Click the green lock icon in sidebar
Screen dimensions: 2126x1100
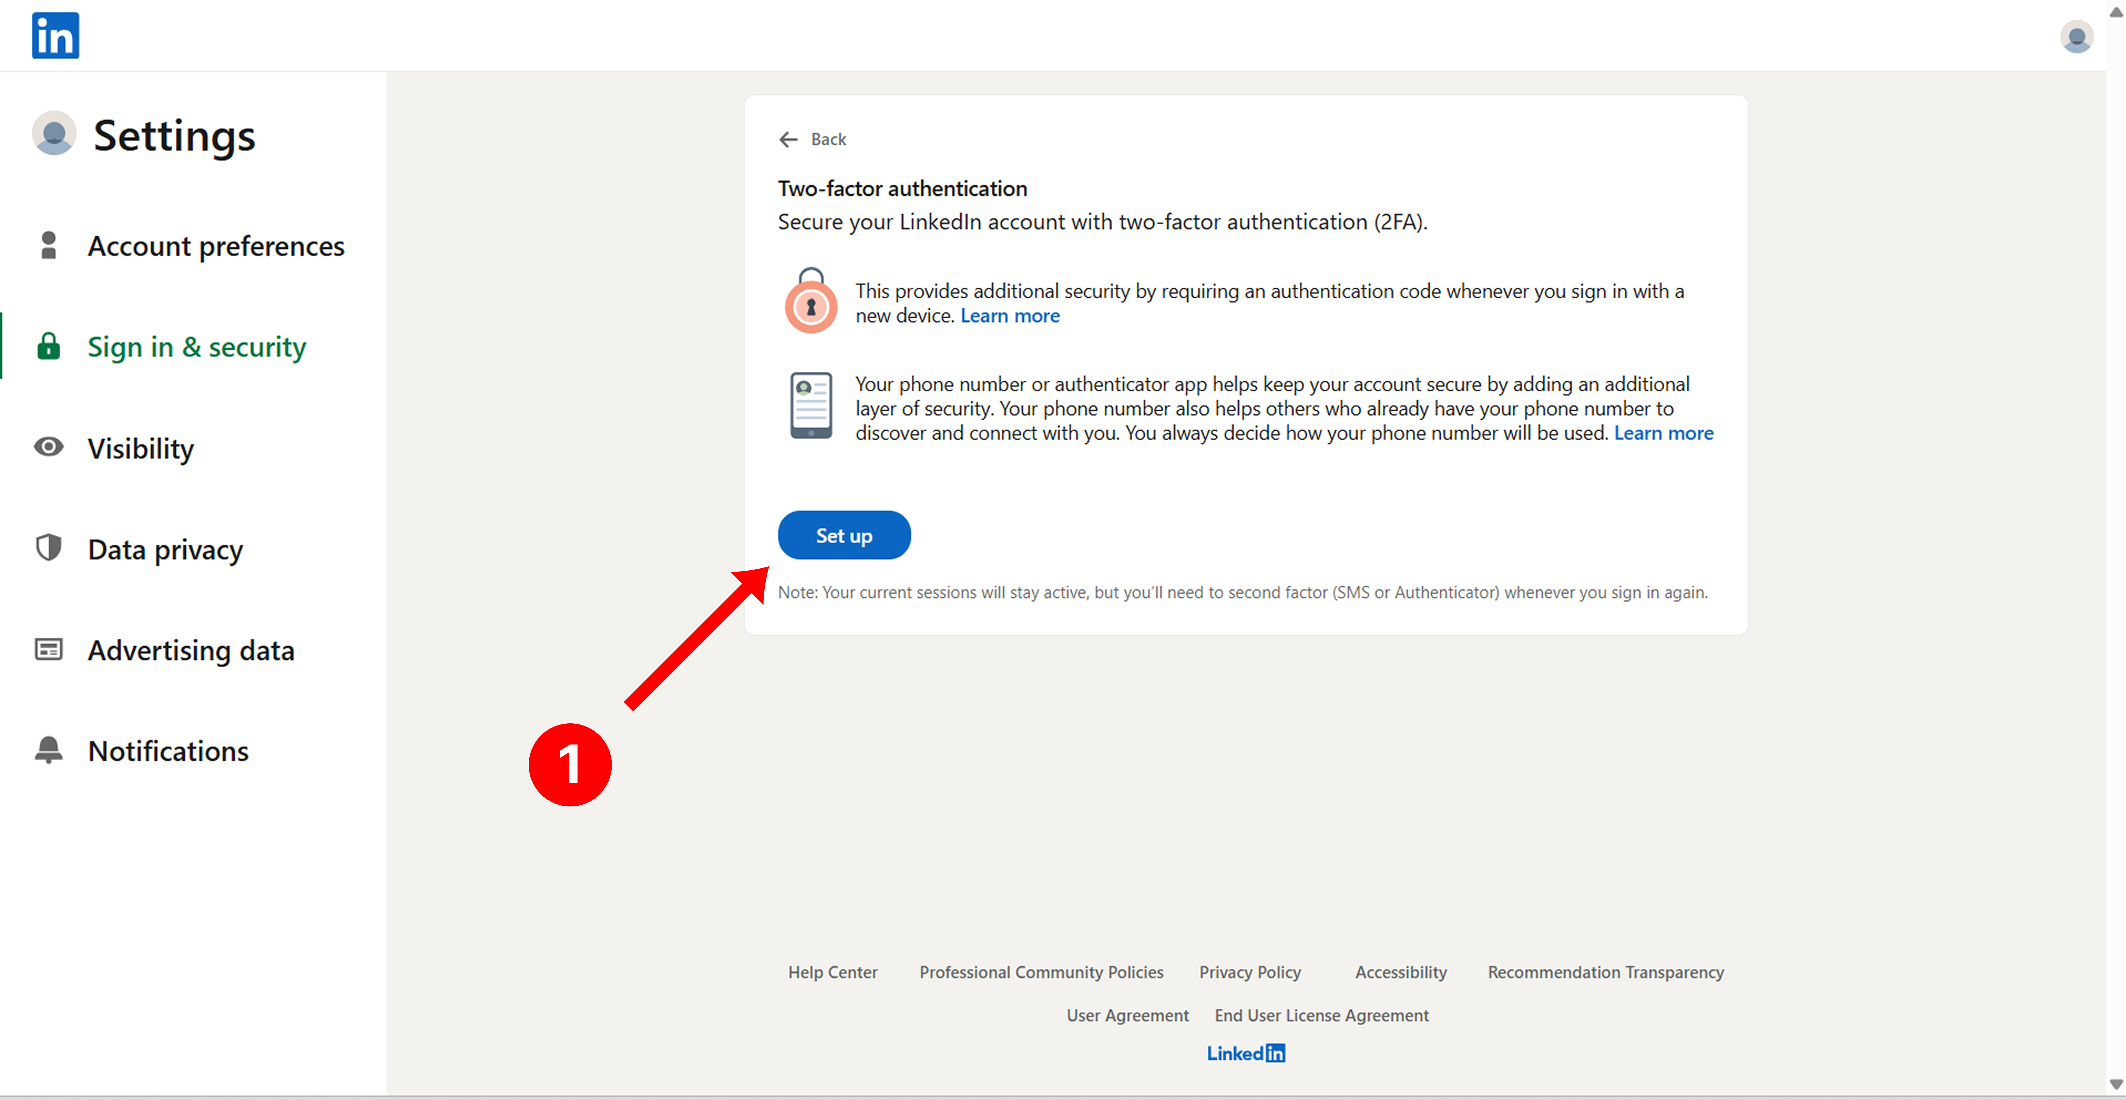(49, 346)
